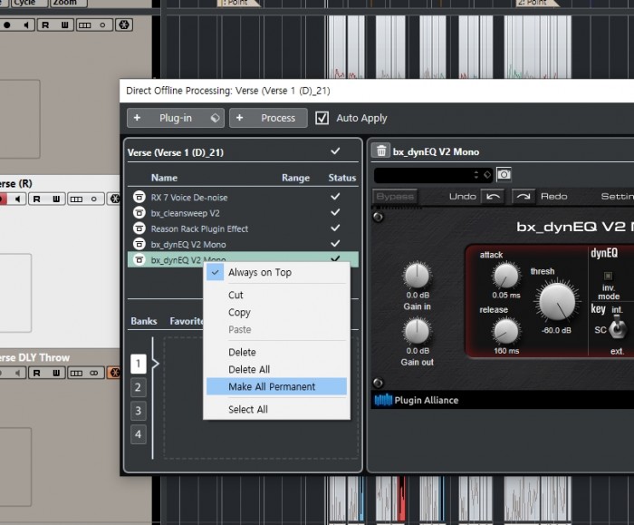634x525 pixels.
Task: Select bank slot 2
Action: pyautogui.click(x=139, y=387)
